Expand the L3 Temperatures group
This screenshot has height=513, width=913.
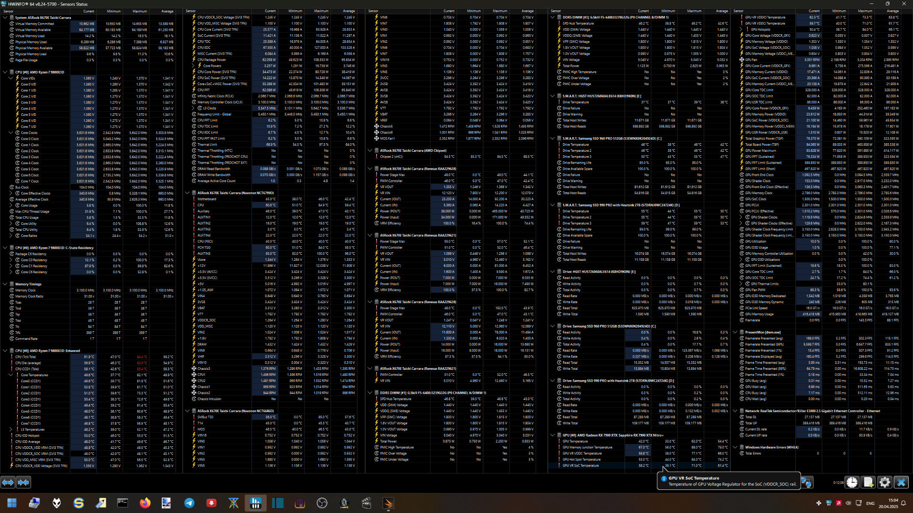pyautogui.click(x=11, y=430)
